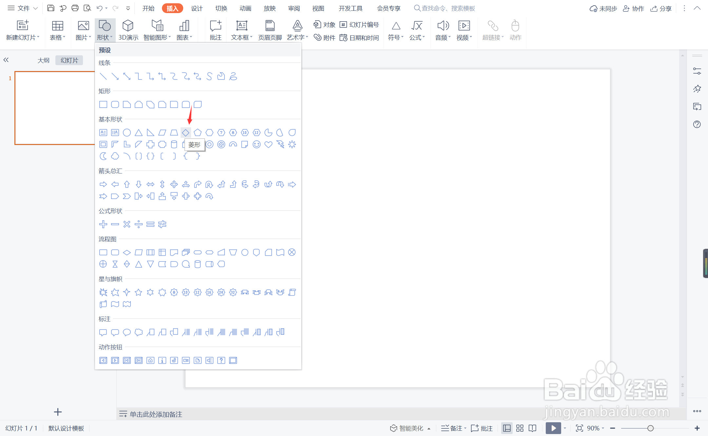
Task: Open the 设计 design tab
Action: (197, 8)
